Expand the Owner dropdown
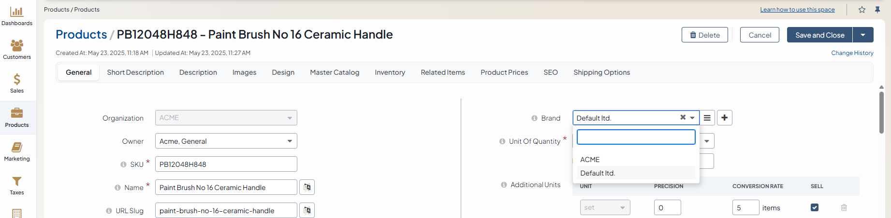This screenshot has width=891, height=218. click(x=290, y=141)
